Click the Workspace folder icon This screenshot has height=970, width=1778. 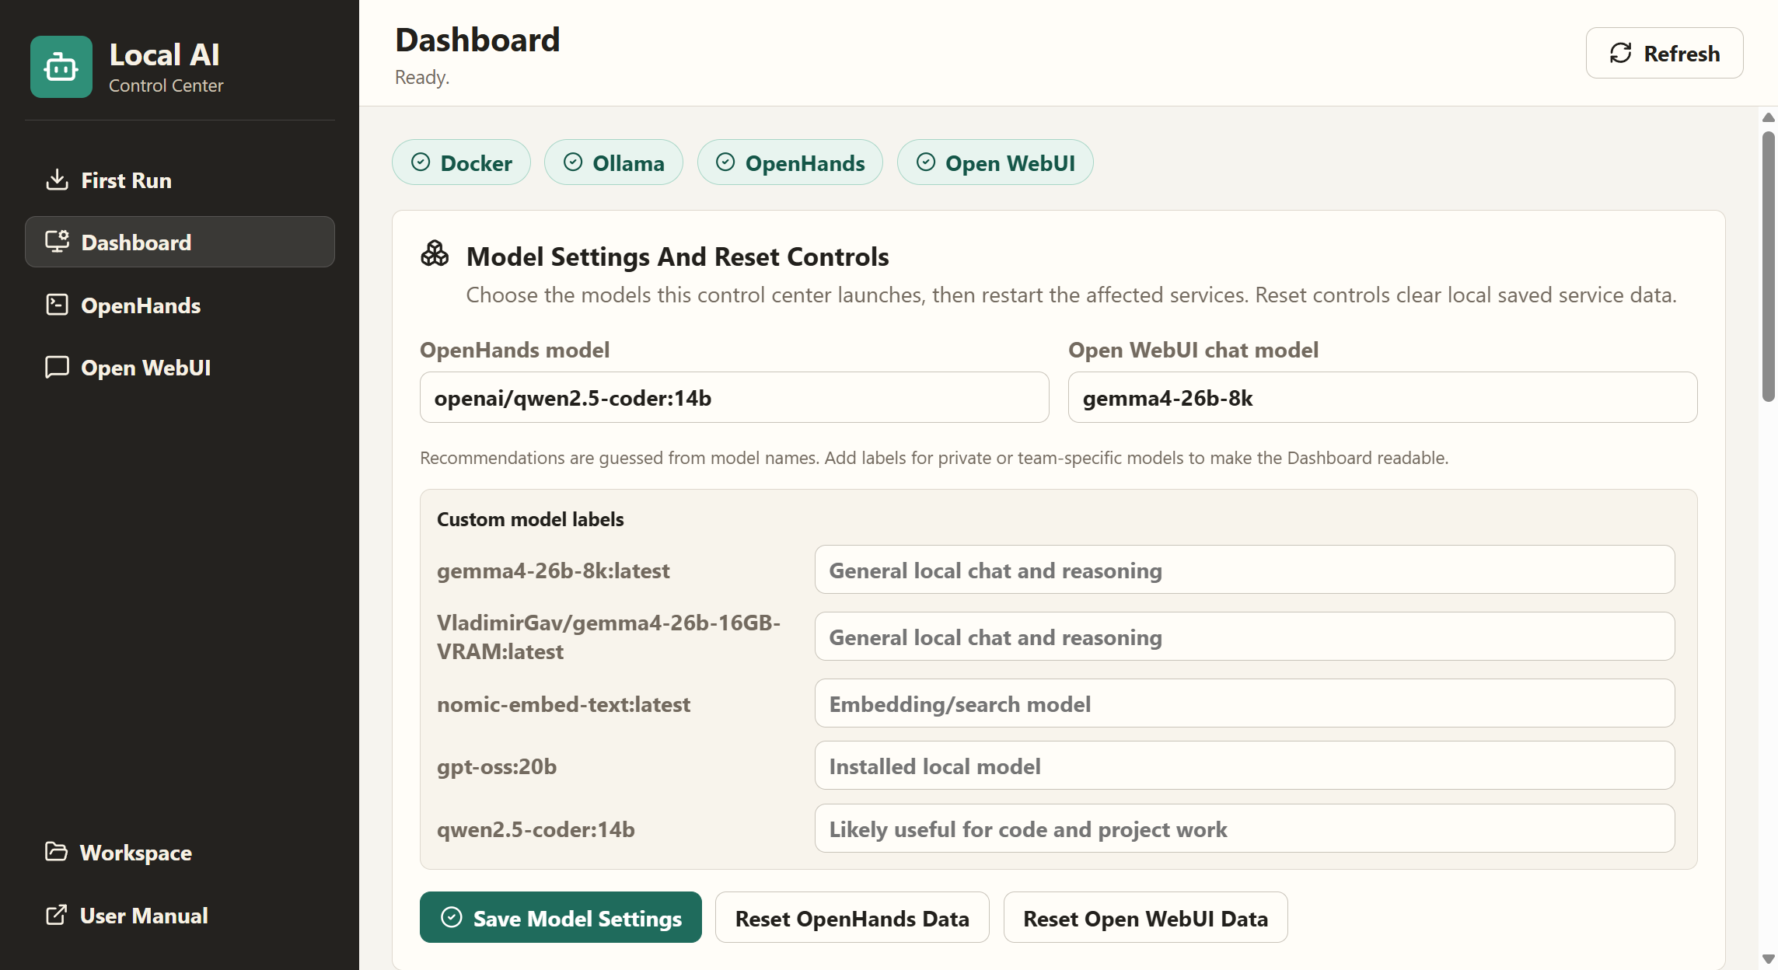(x=56, y=852)
